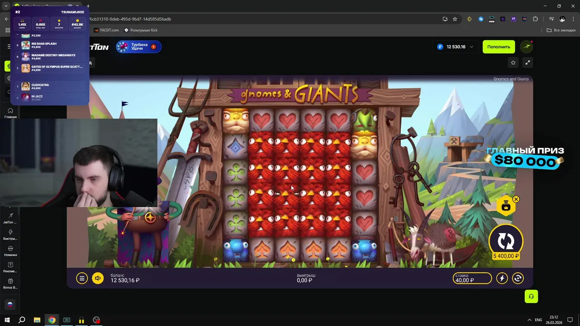Open the site sidebar hamburger menu
This screenshot has height=326, width=580.
[x=8, y=46]
